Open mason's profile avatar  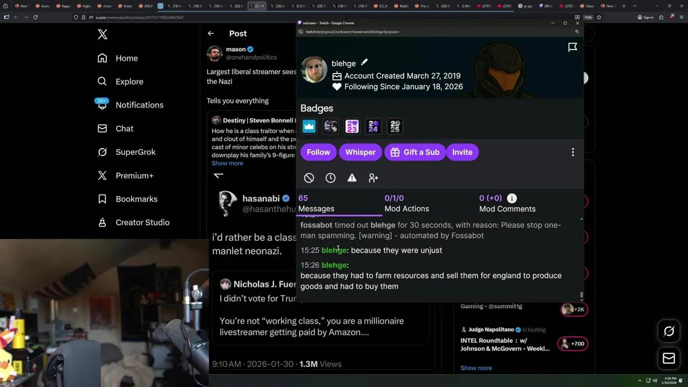214,53
